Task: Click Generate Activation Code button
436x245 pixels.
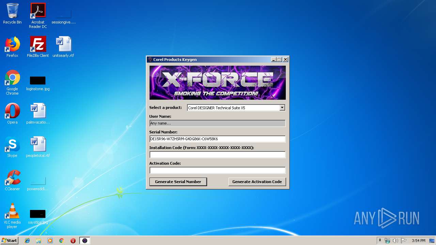Action: [257, 182]
